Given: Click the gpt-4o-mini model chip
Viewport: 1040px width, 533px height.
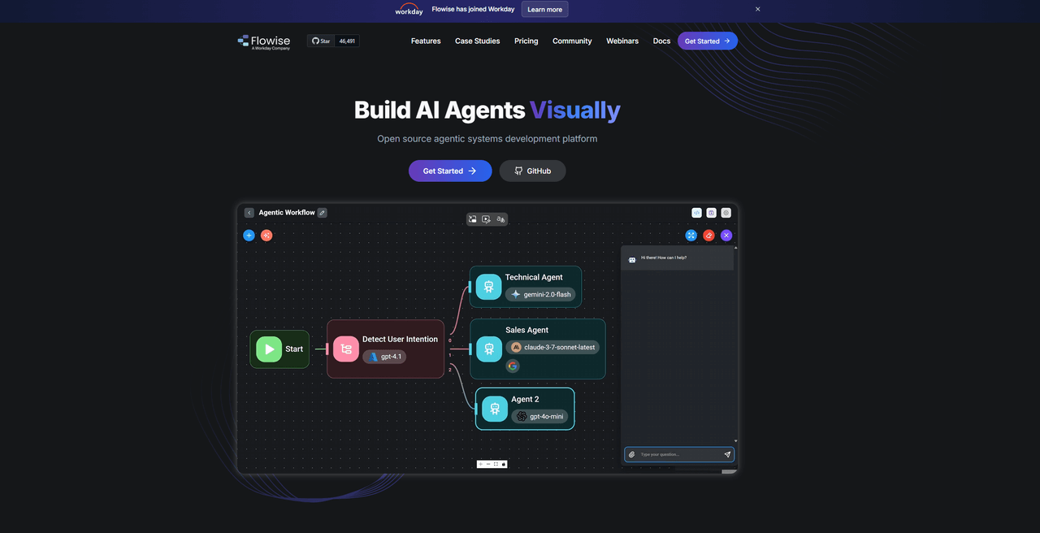Looking at the screenshot, I should (x=539, y=416).
